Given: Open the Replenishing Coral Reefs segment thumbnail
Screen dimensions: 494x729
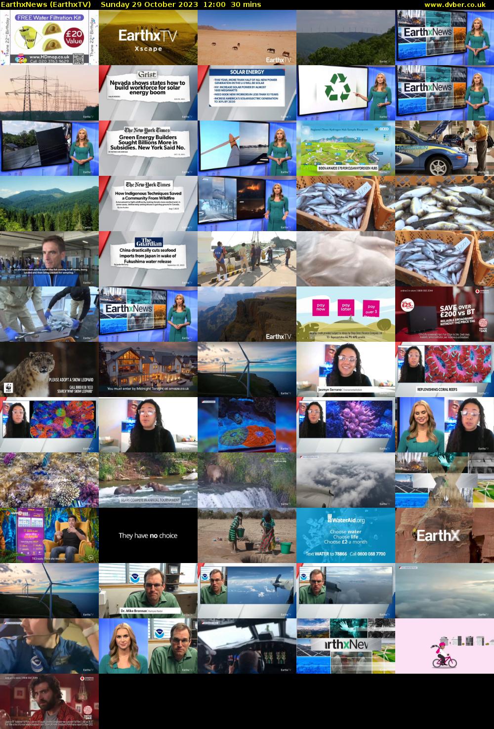Looking at the screenshot, I should [x=445, y=369].
